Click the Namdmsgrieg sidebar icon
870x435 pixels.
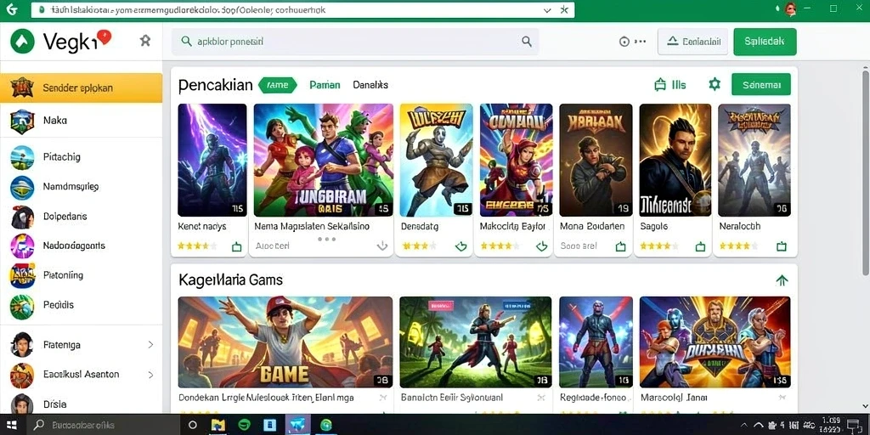pyautogui.click(x=22, y=188)
